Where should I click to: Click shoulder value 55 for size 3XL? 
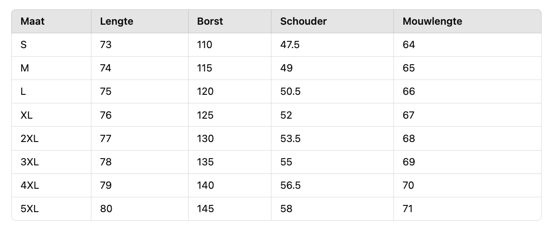[x=286, y=162]
